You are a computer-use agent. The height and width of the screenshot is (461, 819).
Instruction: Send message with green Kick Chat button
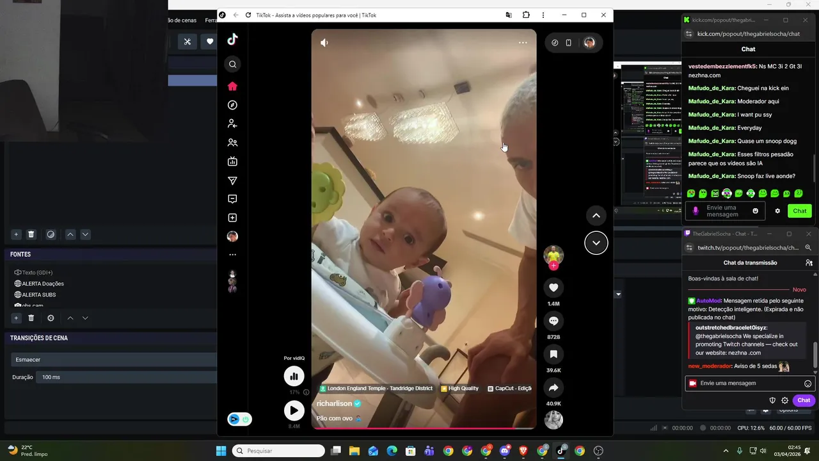(800, 211)
